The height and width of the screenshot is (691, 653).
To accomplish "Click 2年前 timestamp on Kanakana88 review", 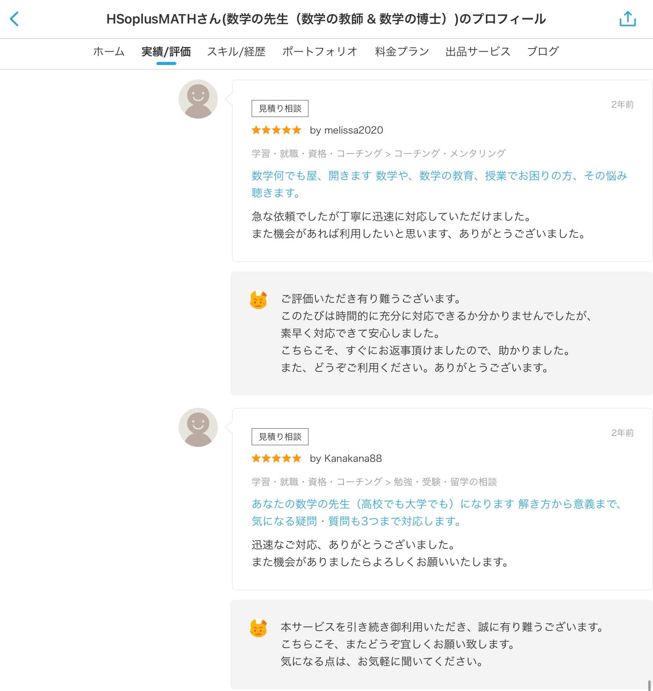I will [622, 433].
